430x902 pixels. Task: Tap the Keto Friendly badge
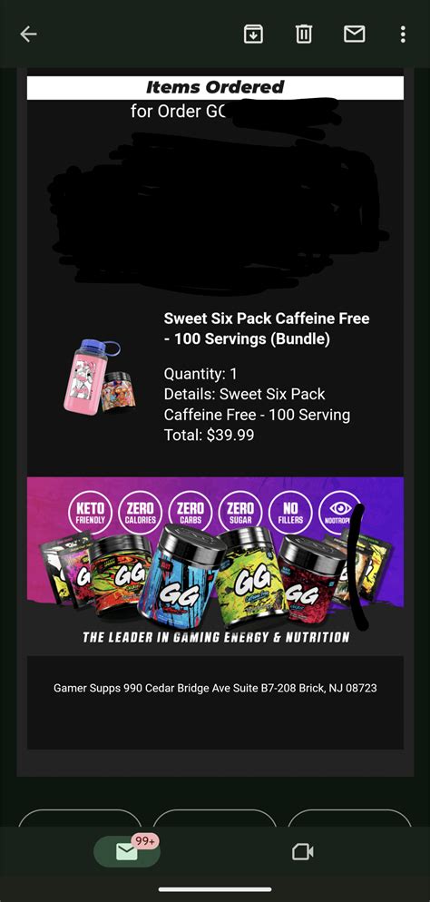90,512
